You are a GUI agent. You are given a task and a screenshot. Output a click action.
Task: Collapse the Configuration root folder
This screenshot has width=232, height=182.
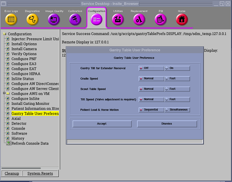[x=4, y=34]
